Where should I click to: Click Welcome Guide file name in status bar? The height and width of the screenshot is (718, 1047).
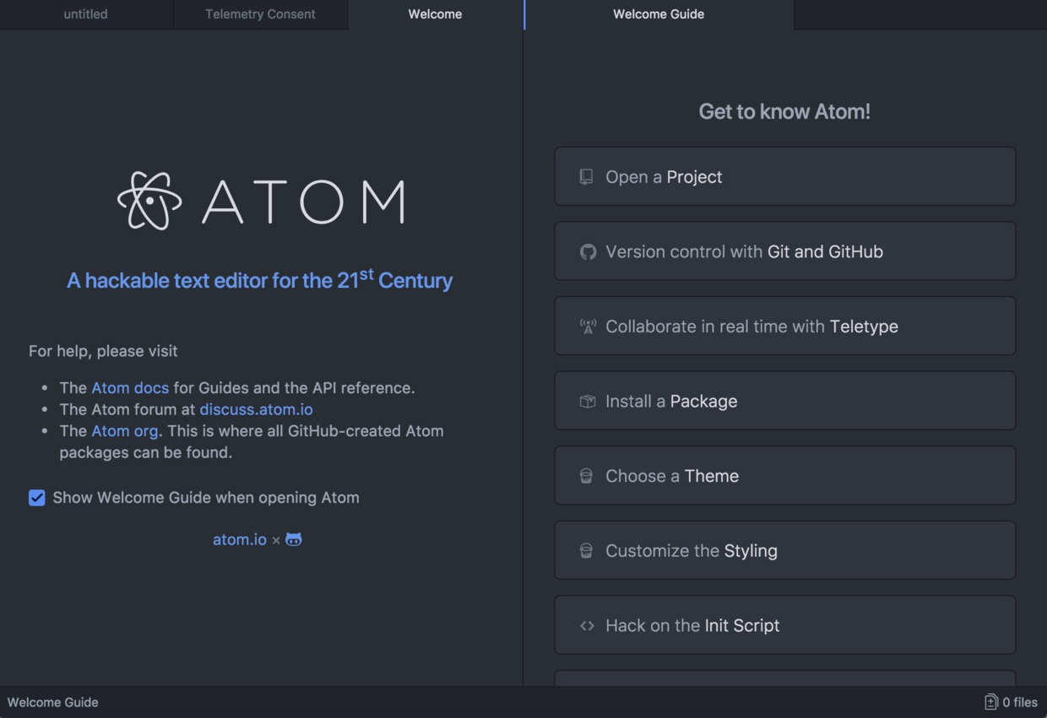pyautogui.click(x=53, y=702)
